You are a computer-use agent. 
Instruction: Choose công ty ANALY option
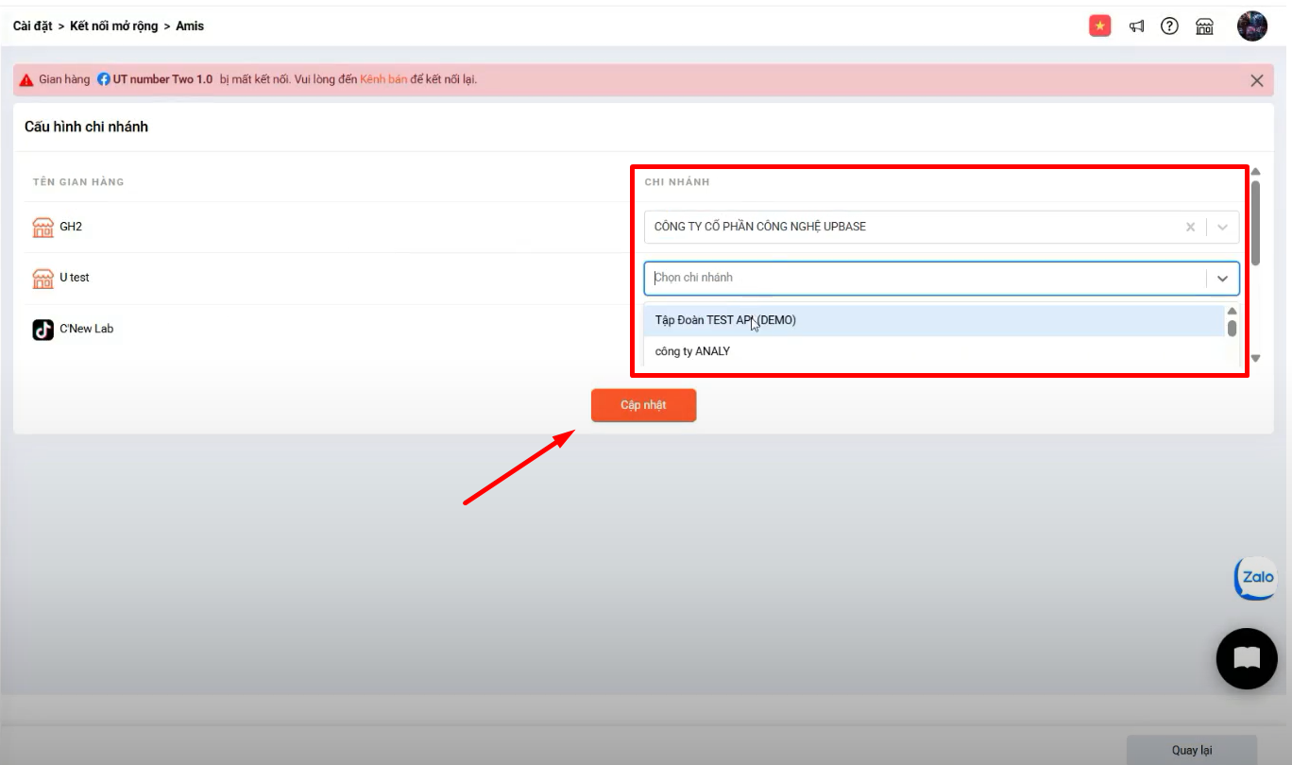[x=692, y=351]
